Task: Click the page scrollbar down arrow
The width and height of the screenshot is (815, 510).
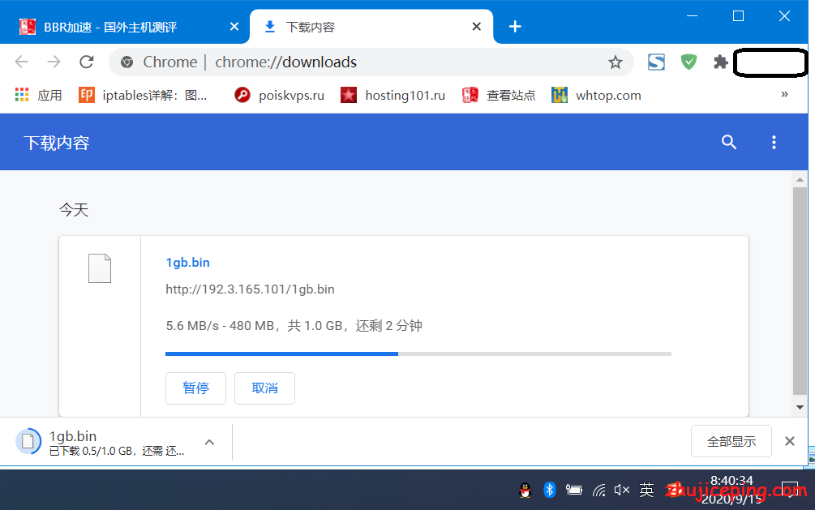Action: tap(800, 408)
